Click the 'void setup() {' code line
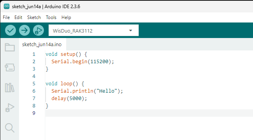Image resolution: width=253 pixels, height=140 pixels. pyautogui.click(x=66, y=54)
